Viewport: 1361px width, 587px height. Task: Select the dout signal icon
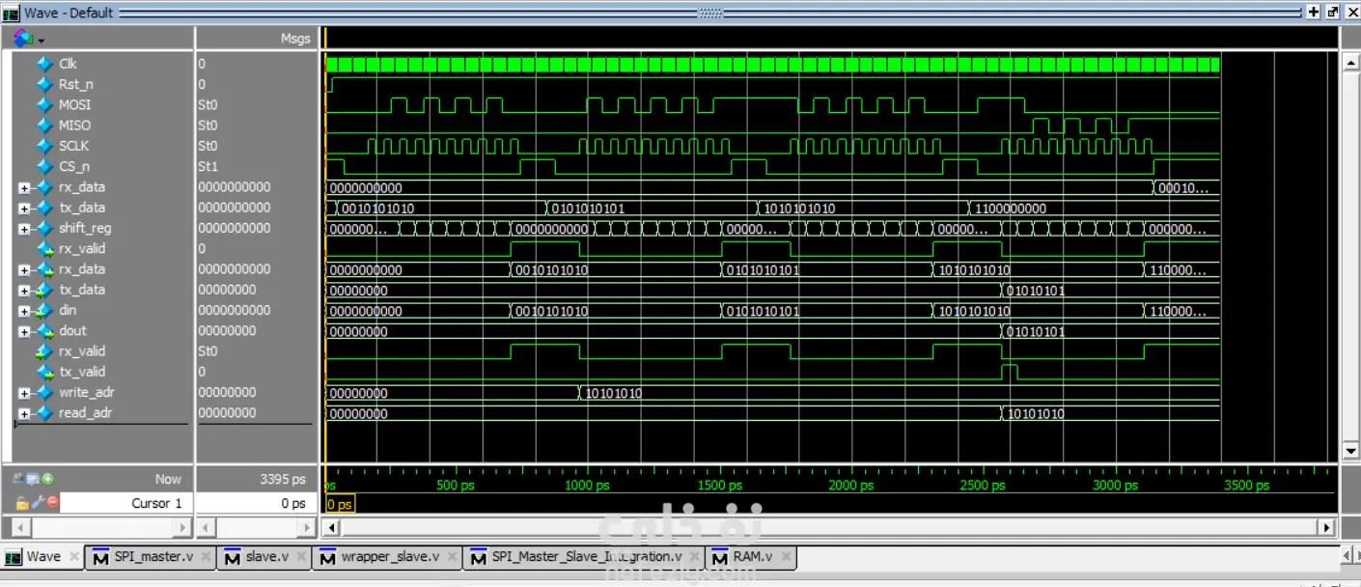[x=44, y=330]
